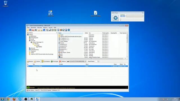The width and height of the screenshot is (180, 101).
Task: Click the Titel column header in the track list
Action: tap(46, 64)
